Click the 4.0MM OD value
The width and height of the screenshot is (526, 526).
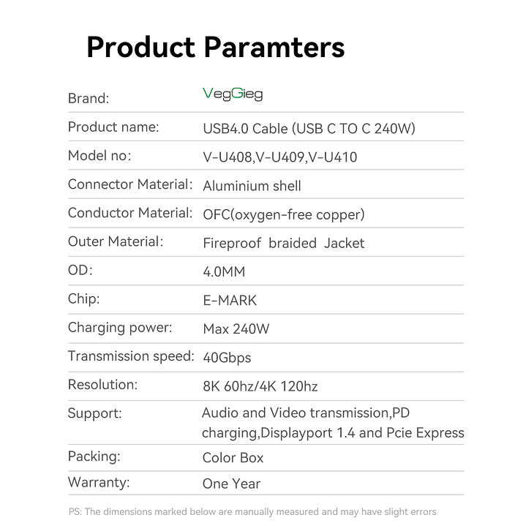pyautogui.click(x=224, y=272)
